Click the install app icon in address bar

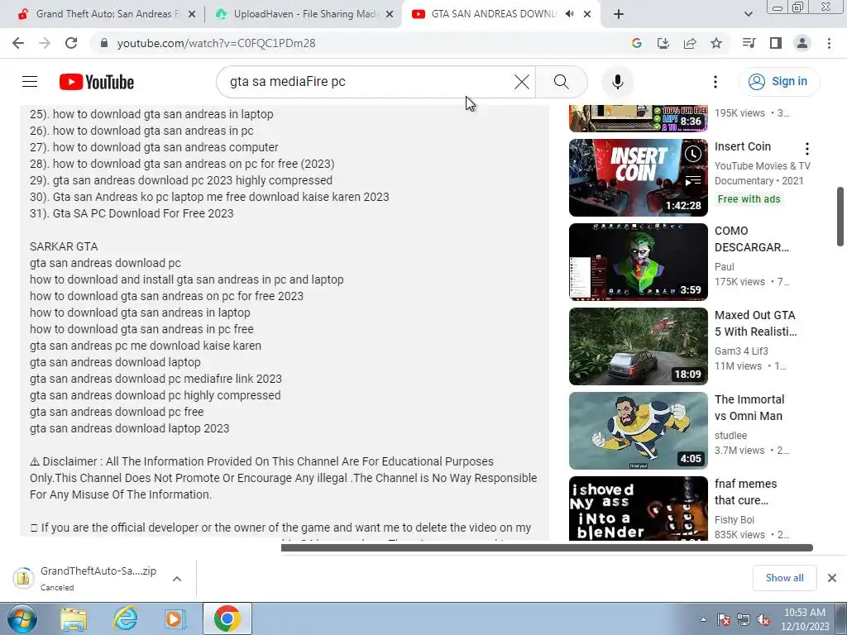pos(663,43)
